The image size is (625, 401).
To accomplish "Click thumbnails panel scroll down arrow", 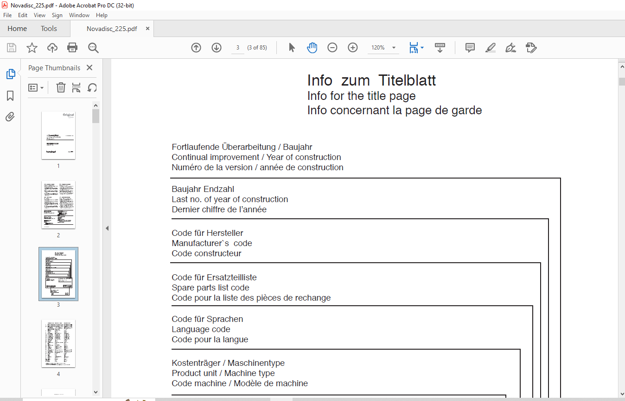I will coord(96,392).
